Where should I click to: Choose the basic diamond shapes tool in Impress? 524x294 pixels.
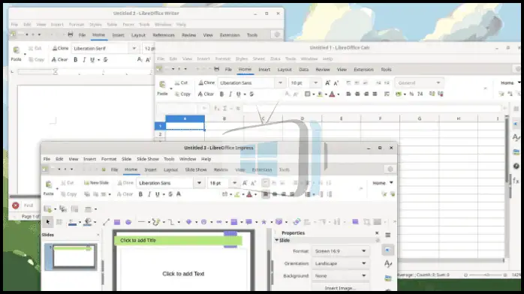pos(189,222)
